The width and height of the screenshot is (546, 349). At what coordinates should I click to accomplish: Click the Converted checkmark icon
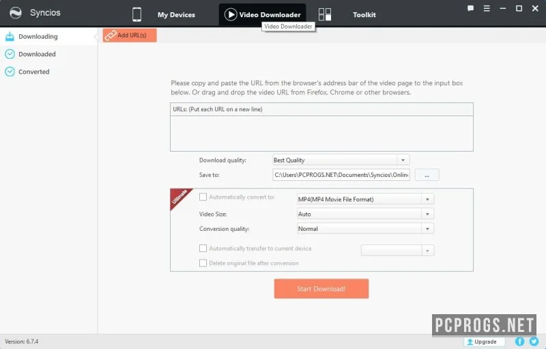pyautogui.click(x=10, y=72)
